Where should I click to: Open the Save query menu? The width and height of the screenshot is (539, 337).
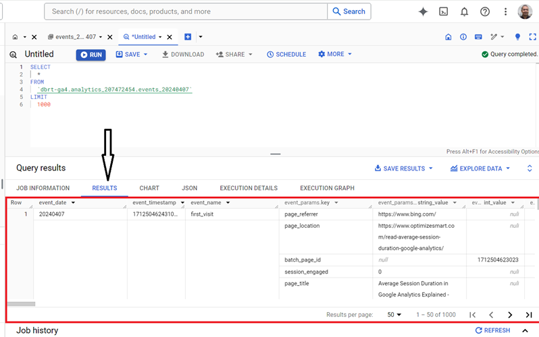pyautogui.click(x=131, y=54)
